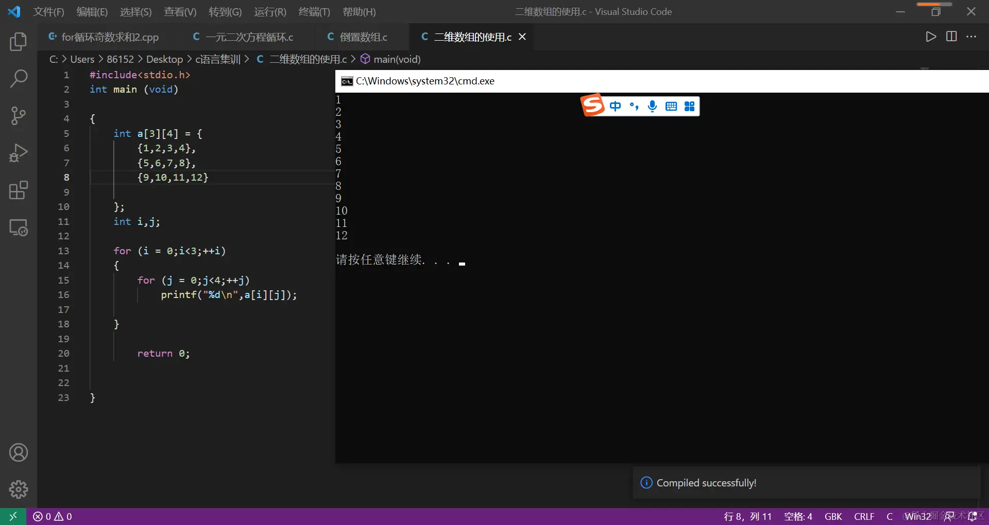The width and height of the screenshot is (989, 525).
Task: Change indentation via 空格: 4
Action: click(798, 516)
